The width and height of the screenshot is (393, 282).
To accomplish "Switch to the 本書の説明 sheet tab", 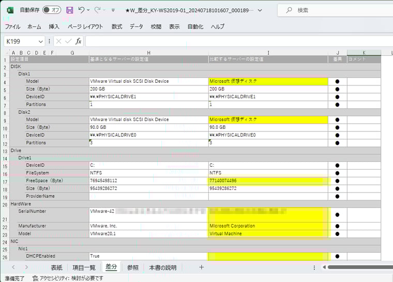I will 163,268.
